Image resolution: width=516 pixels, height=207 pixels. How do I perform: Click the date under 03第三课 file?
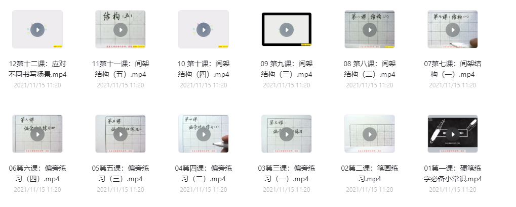pos(287,190)
